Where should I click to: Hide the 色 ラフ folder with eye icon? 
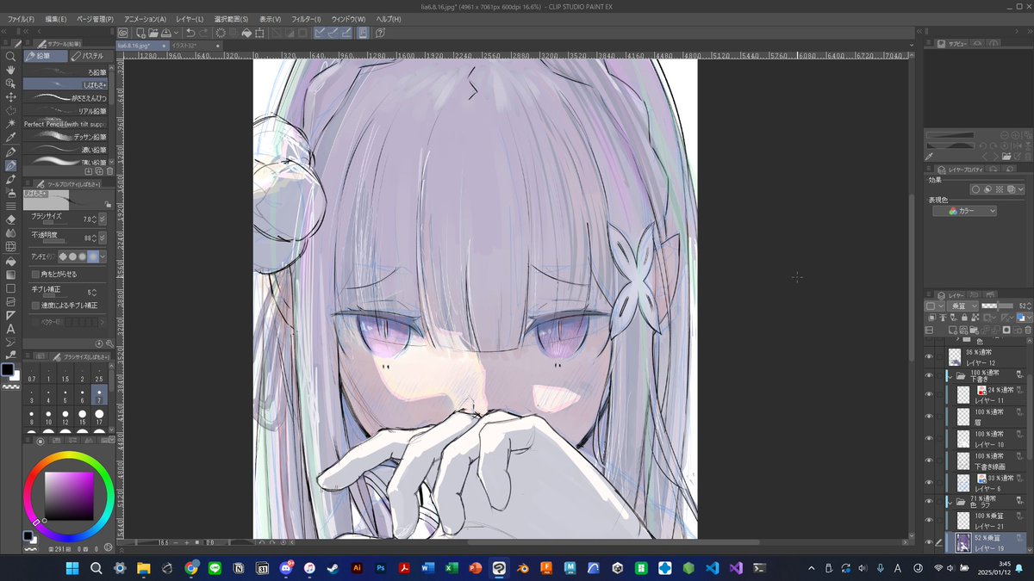[929, 501]
